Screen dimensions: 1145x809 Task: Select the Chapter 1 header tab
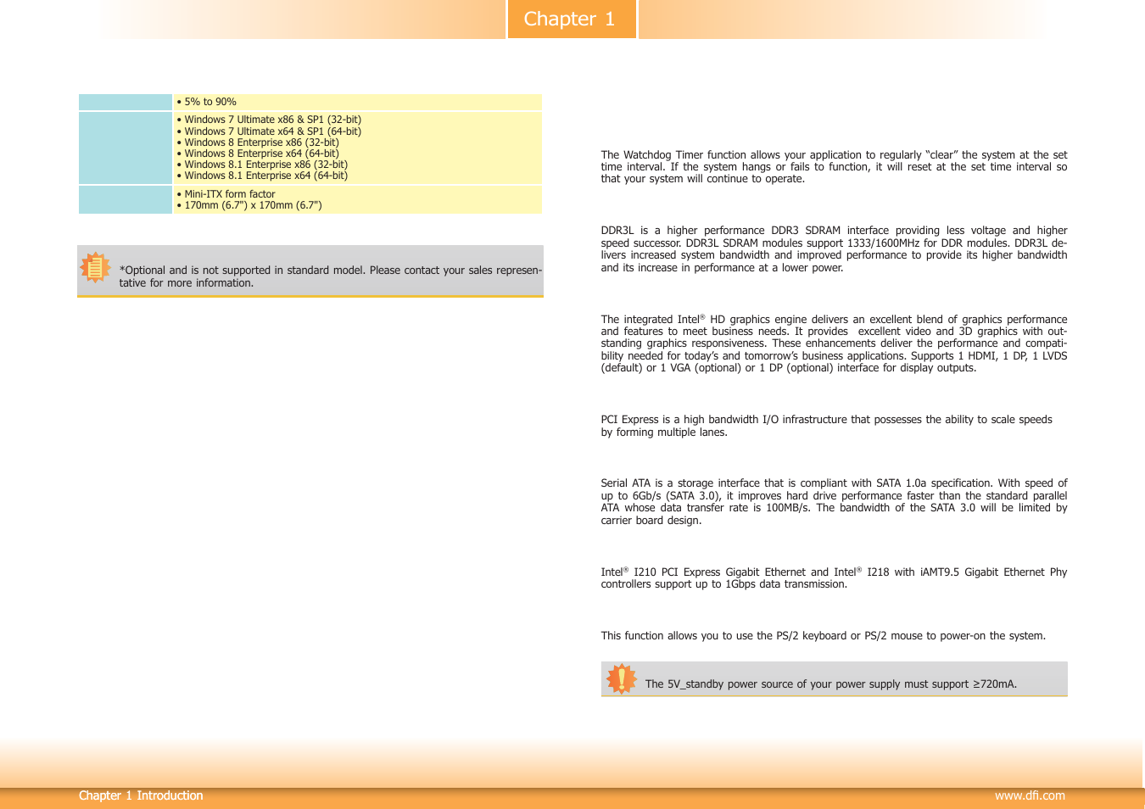pos(571,19)
